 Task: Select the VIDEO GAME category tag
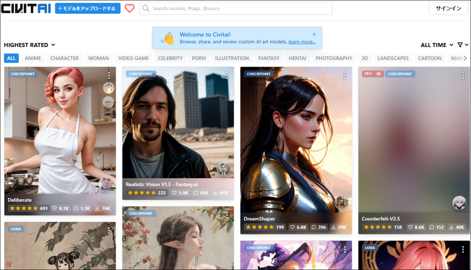pos(133,58)
